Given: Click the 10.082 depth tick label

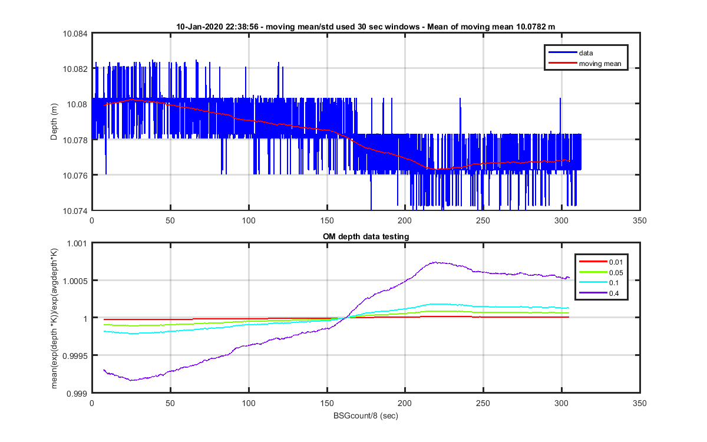Looking at the screenshot, I should [x=75, y=69].
